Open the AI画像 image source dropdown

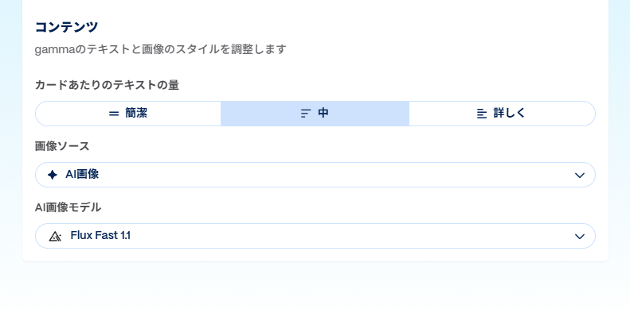tap(315, 175)
